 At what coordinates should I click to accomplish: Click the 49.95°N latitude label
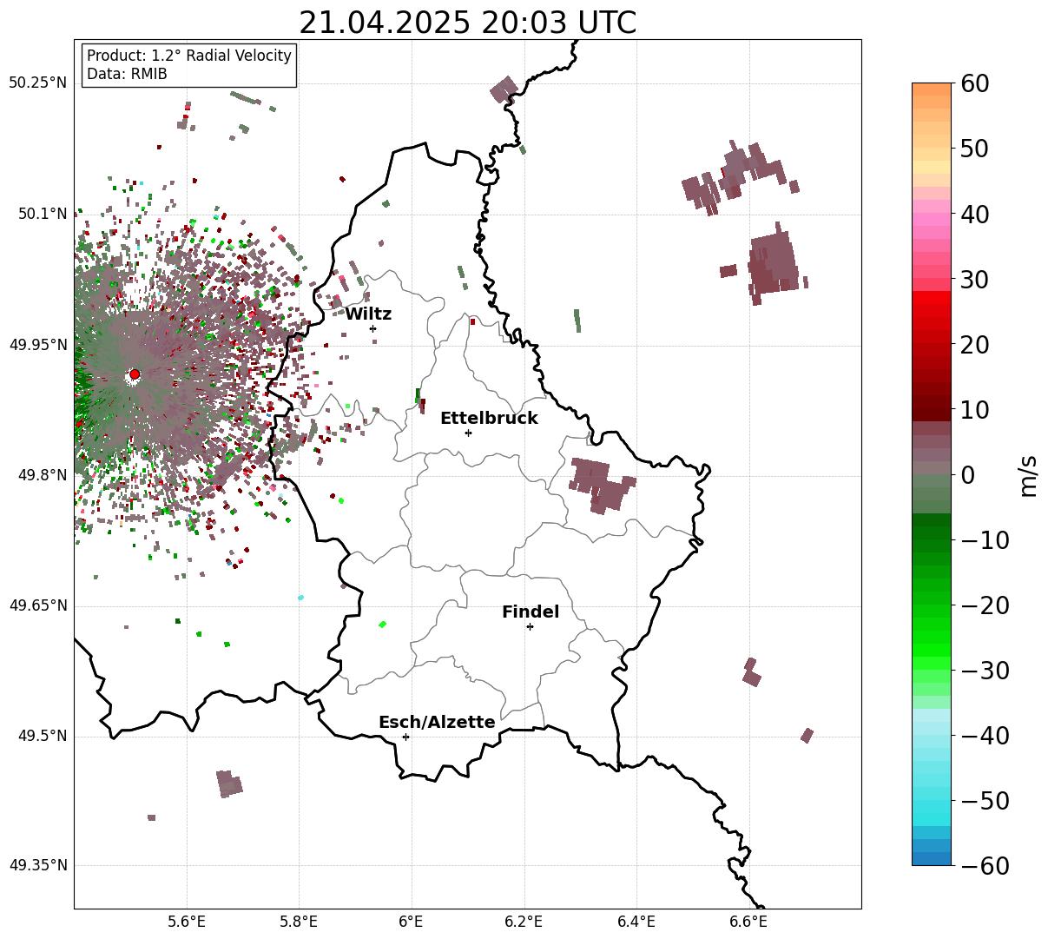(37, 345)
